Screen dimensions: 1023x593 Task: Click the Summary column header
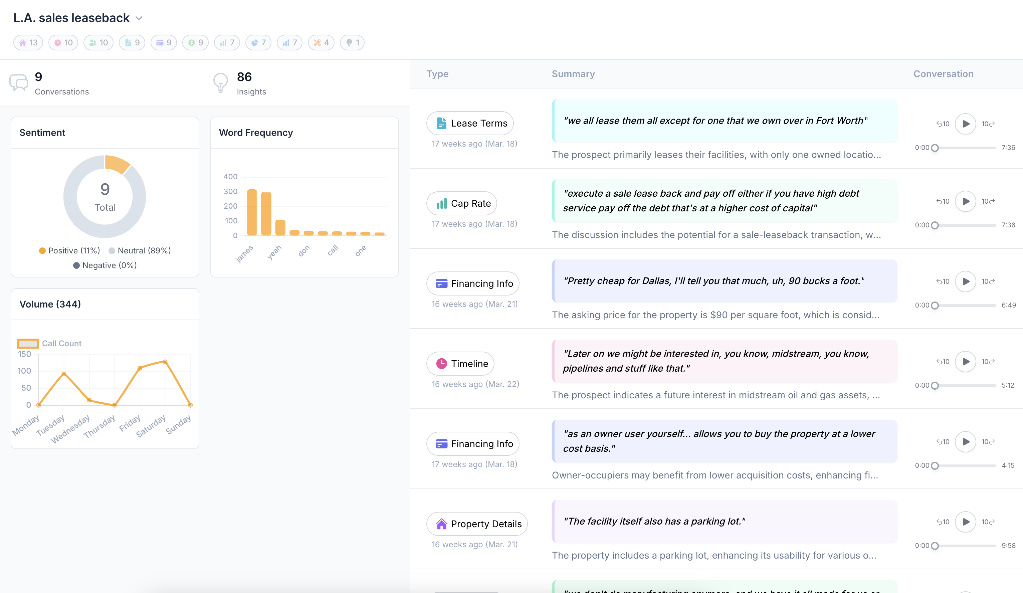573,74
